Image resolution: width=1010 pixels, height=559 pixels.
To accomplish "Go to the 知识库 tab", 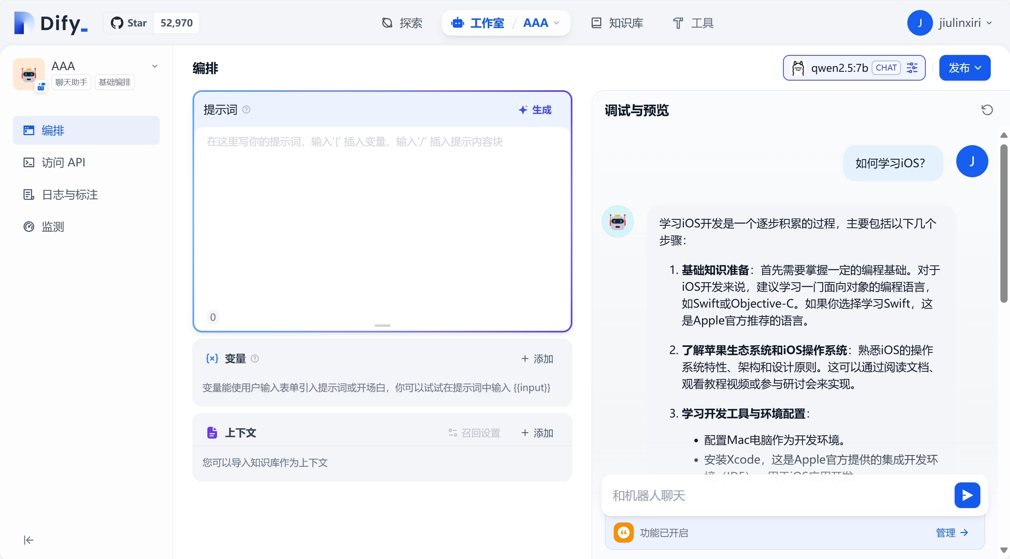I will 617,23.
